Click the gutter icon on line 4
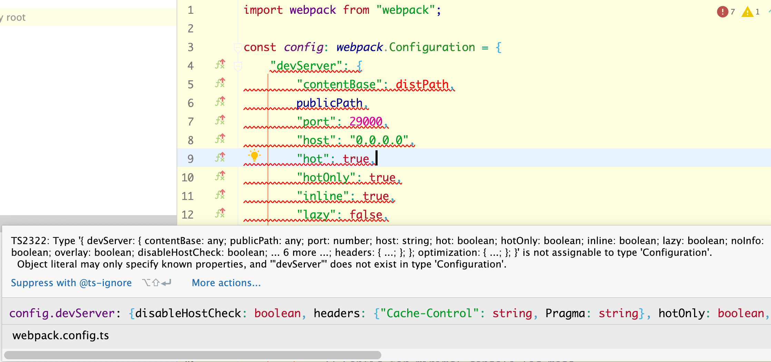 point(220,64)
